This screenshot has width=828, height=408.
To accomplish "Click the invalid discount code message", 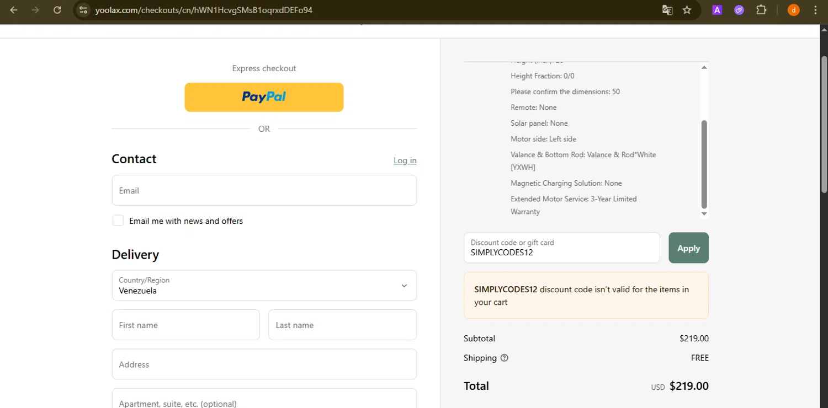I will [586, 296].
